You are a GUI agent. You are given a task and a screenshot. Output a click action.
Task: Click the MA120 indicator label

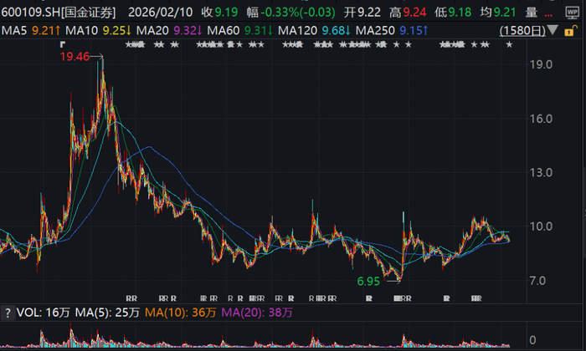[297, 31]
